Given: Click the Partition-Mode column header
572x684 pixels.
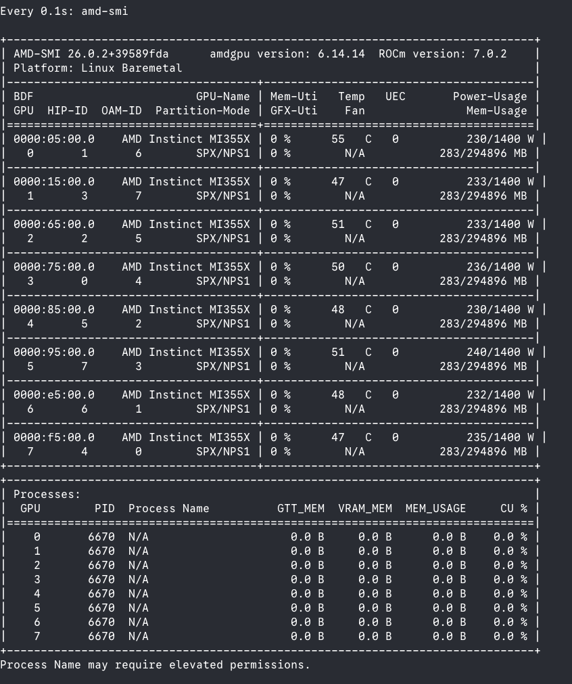Looking at the screenshot, I should click(x=202, y=111).
